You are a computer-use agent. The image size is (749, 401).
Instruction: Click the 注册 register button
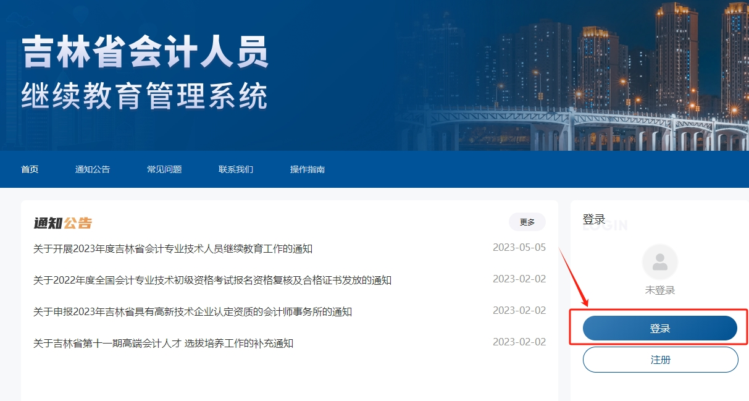coord(659,359)
